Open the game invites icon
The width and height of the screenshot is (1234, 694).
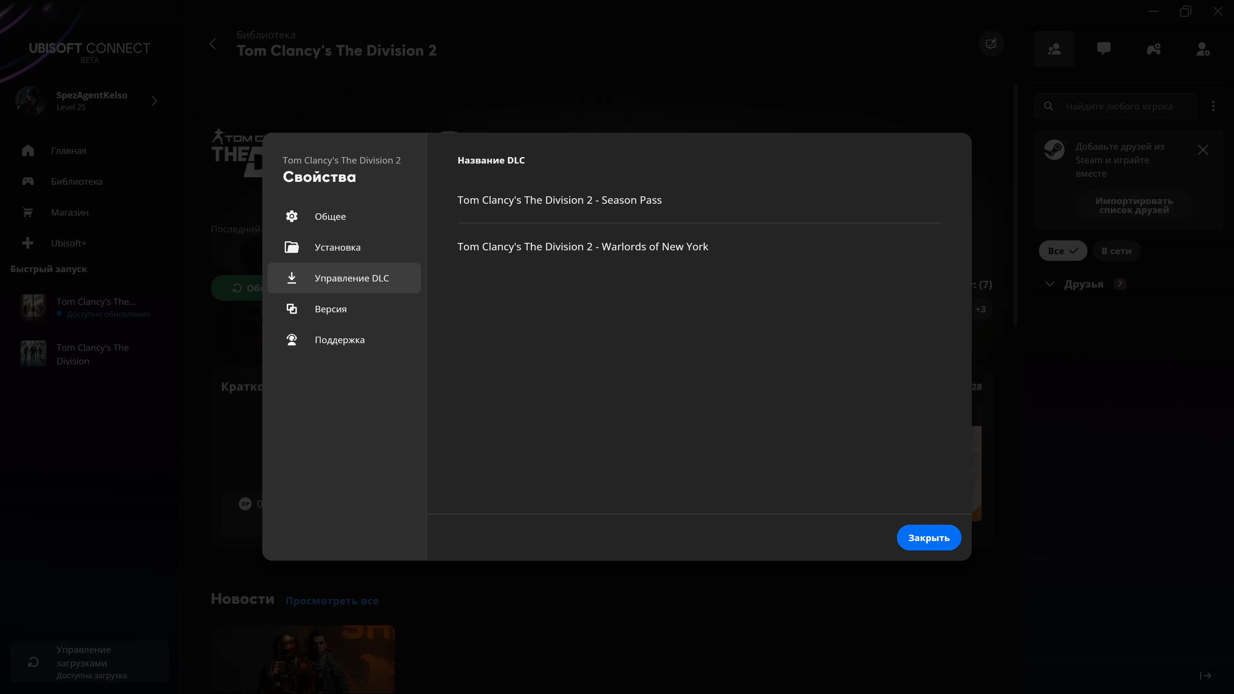click(x=1154, y=49)
